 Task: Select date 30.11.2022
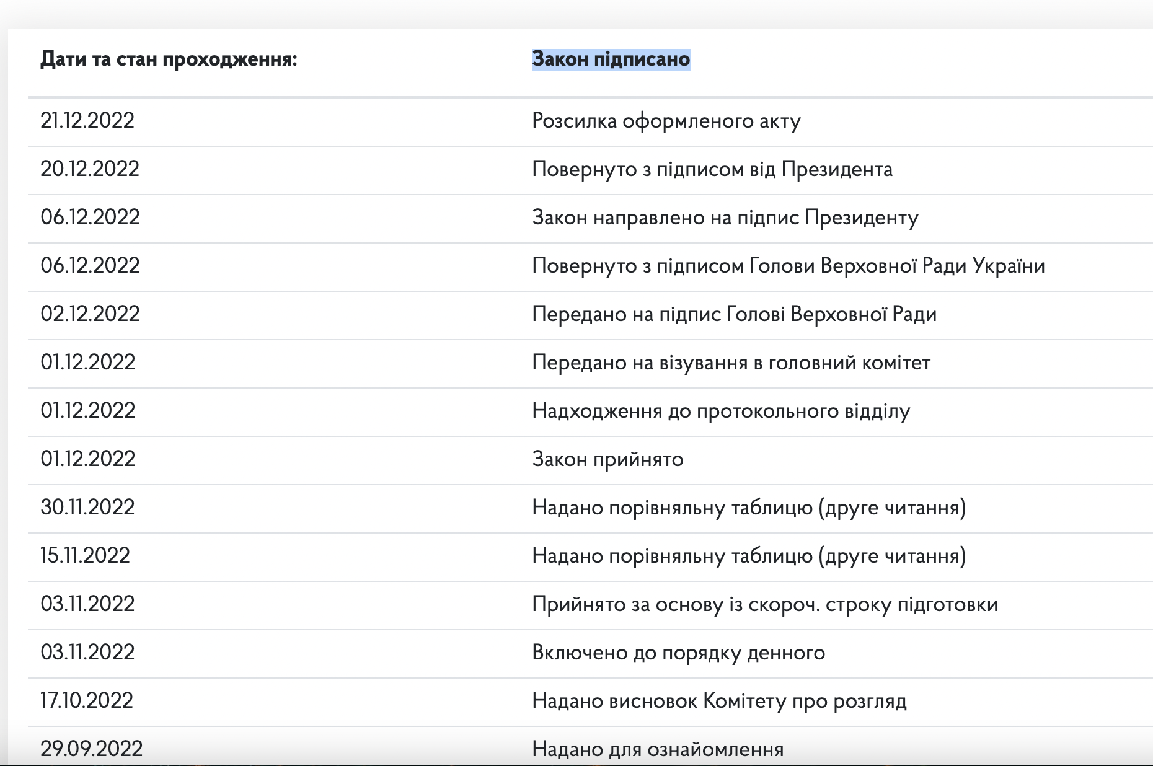click(87, 507)
